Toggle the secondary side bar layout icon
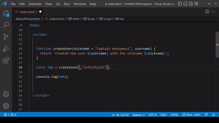The image size is (219, 123). (x=191, y=4)
